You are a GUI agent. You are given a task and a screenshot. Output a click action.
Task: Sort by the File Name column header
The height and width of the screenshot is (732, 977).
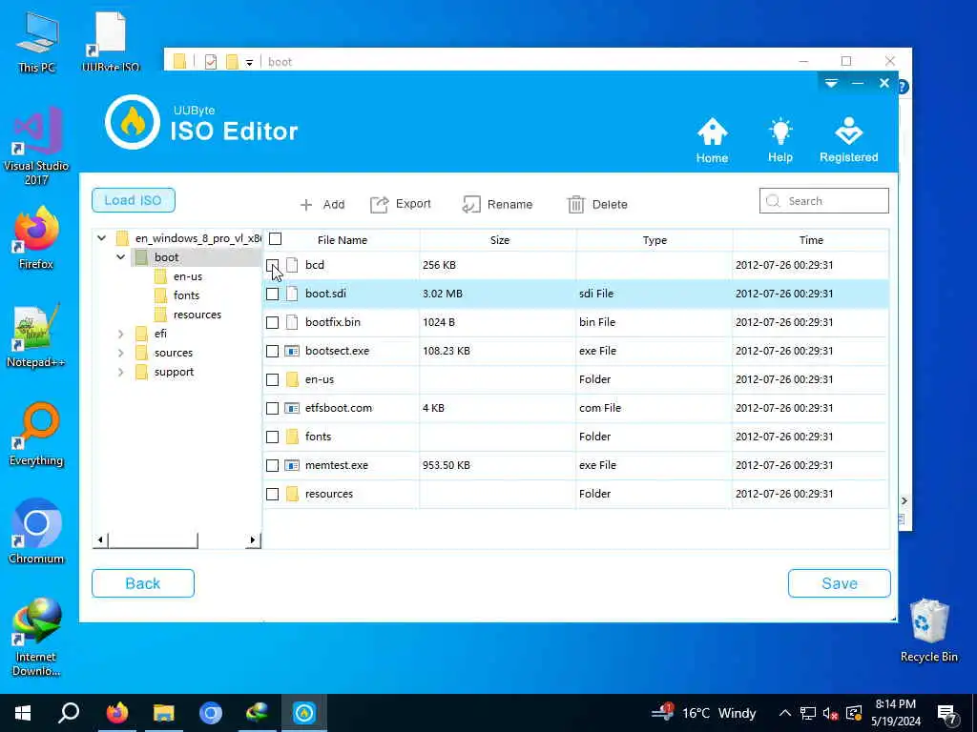click(x=343, y=239)
